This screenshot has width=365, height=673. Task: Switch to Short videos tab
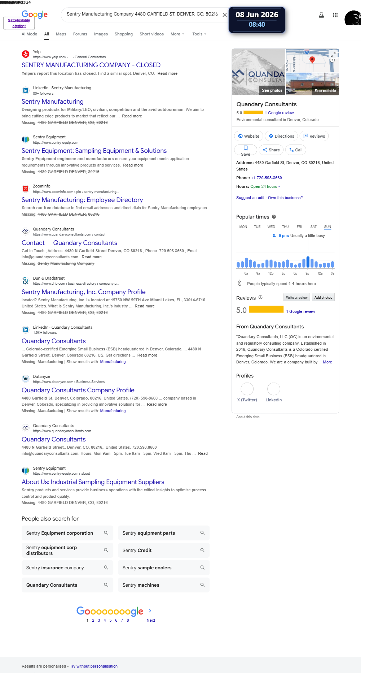click(x=151, y=34)
